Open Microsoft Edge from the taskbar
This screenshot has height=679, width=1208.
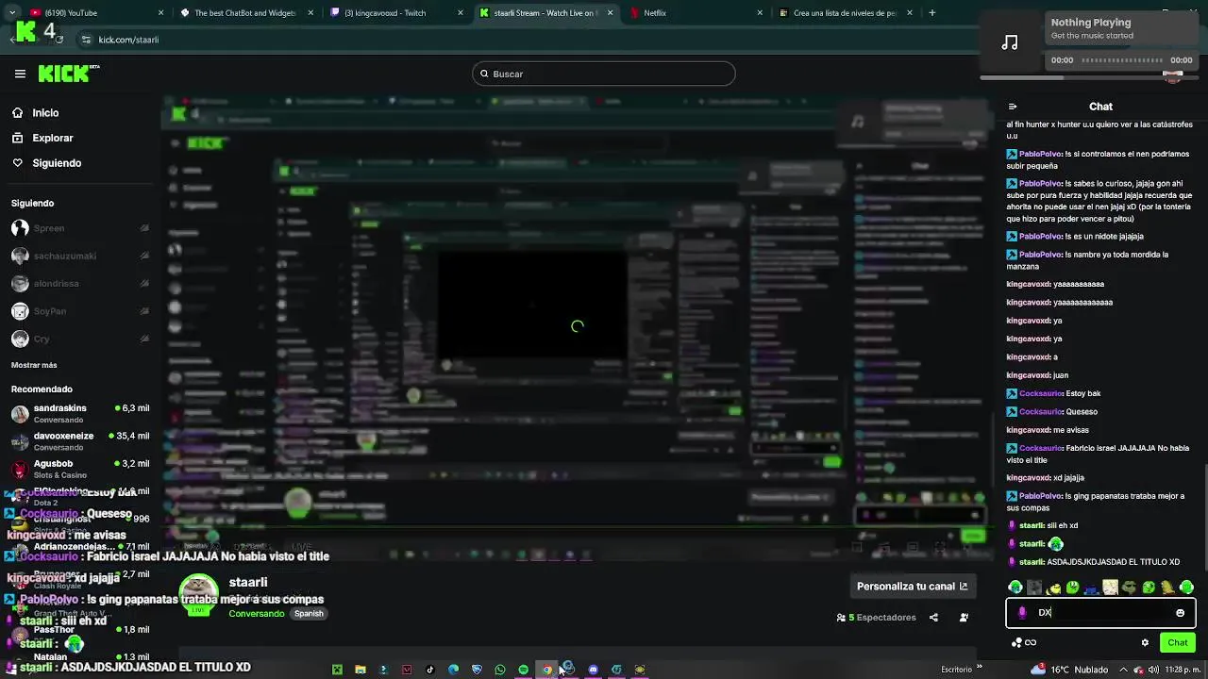(453, 670)
